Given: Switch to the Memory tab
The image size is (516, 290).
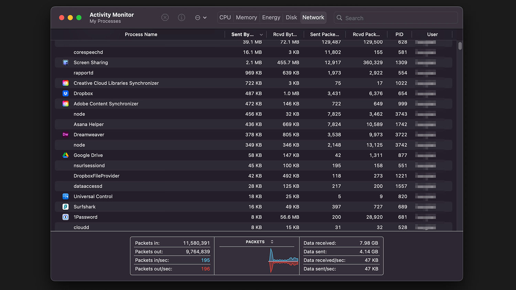Looking at the screenshot, I should tap(246, 18).
